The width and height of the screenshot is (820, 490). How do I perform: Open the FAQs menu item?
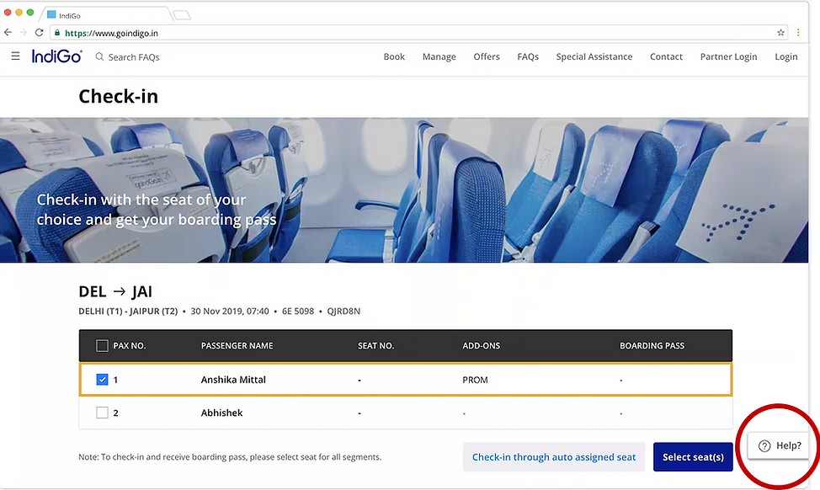pos(528,56)
